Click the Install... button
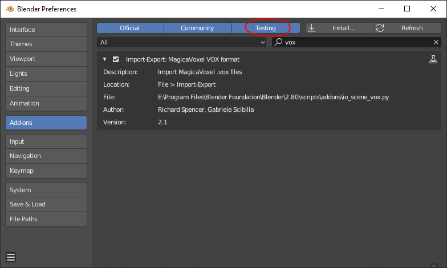 click(339, 28)
